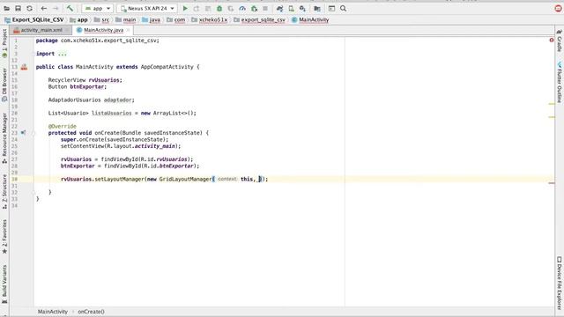
Task: Close the MainActivity.java tab
Action: tap(128, 30)
